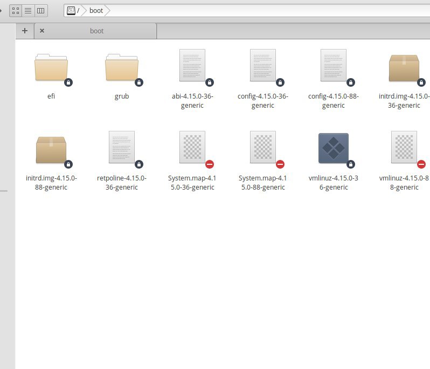Click the red no-access emblem on System.map-4.15.0-36-generic
430x369 pixels.
(210, 164)
